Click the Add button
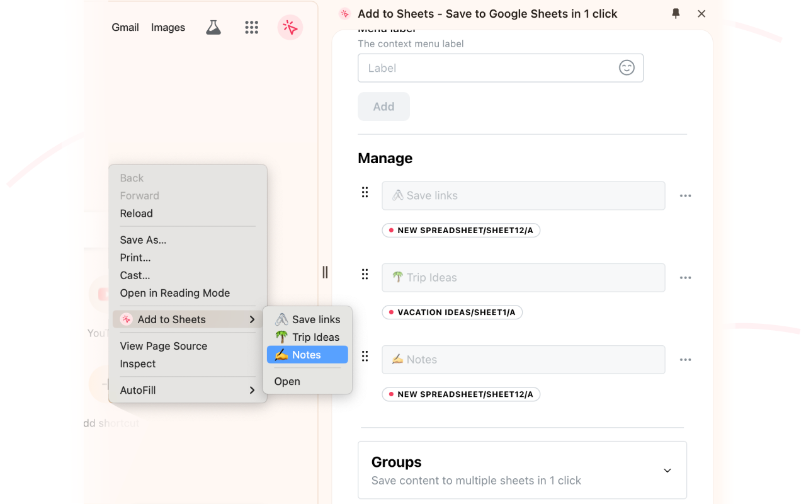 coord(383,106)
